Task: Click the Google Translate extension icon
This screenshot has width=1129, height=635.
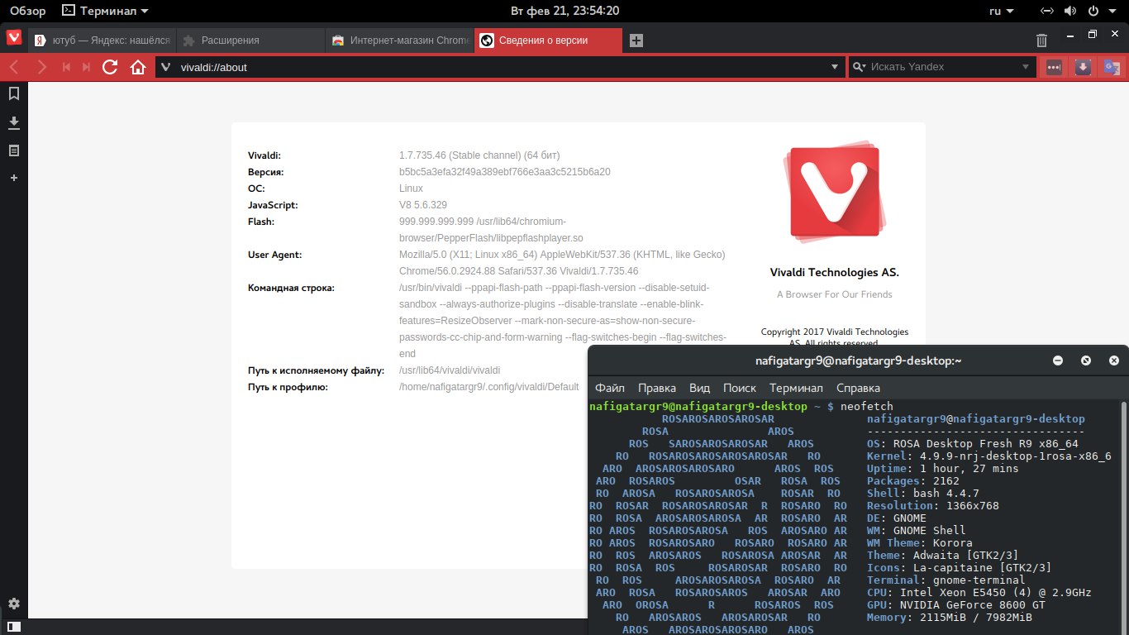Action: [1112, 67]
